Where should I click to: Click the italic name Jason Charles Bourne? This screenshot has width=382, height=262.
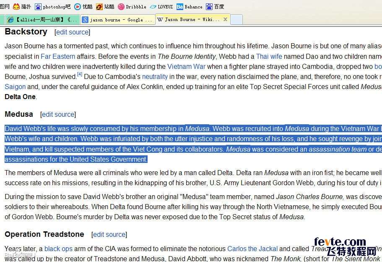[309, 196]
